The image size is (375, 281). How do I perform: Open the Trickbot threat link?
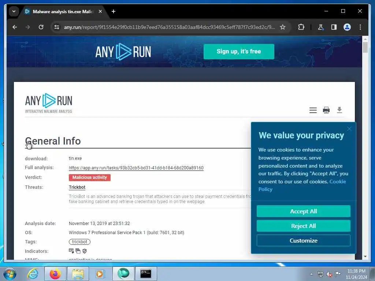point(77,187)
